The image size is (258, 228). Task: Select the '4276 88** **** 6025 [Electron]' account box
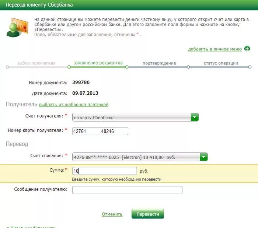click(140, 157)
